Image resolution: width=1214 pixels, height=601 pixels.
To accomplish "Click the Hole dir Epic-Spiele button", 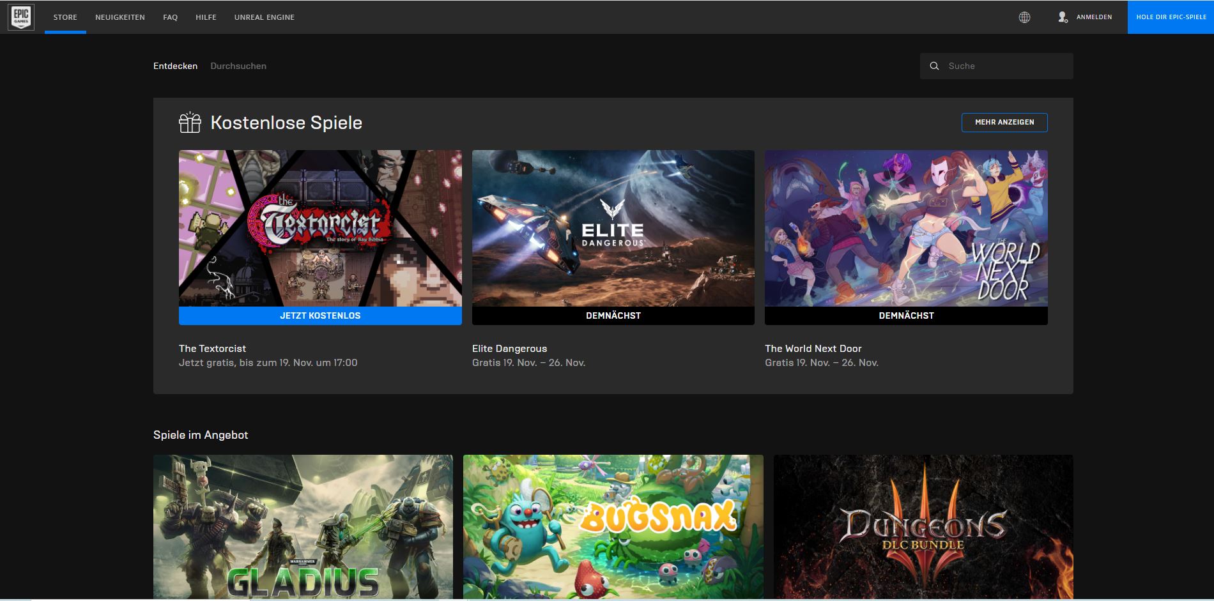I will click(1171, 17).
